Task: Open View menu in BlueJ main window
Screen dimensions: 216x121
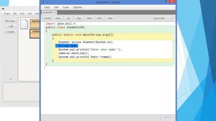Action: pyautogui.click(x=30, y=13)
